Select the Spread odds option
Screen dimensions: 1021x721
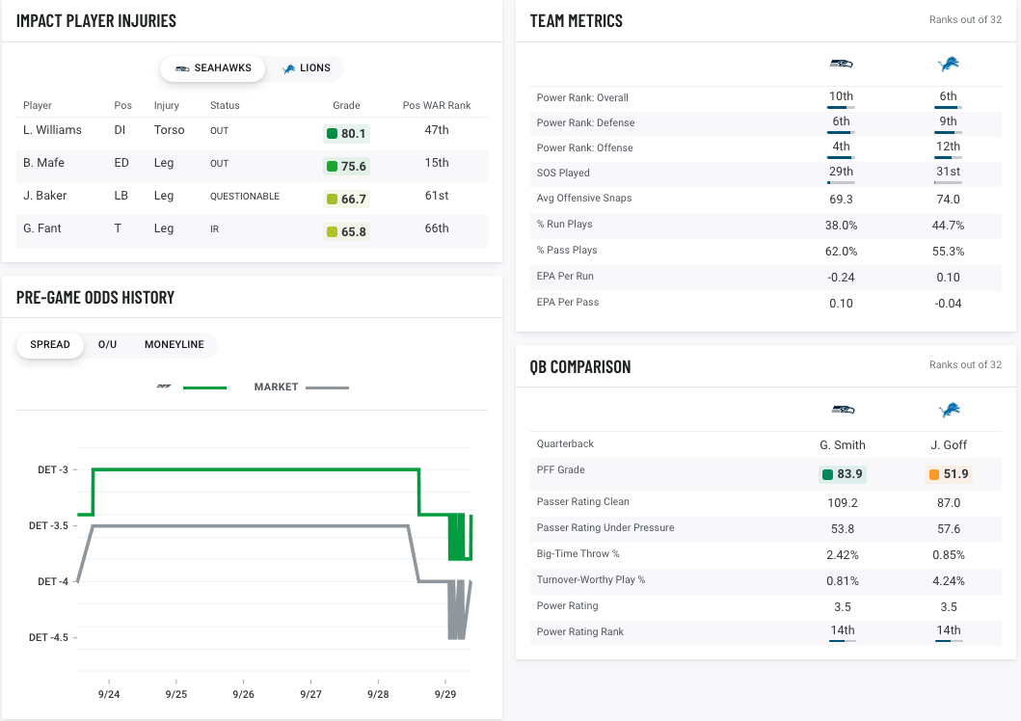pyautogui.click(x=50, y=345)
